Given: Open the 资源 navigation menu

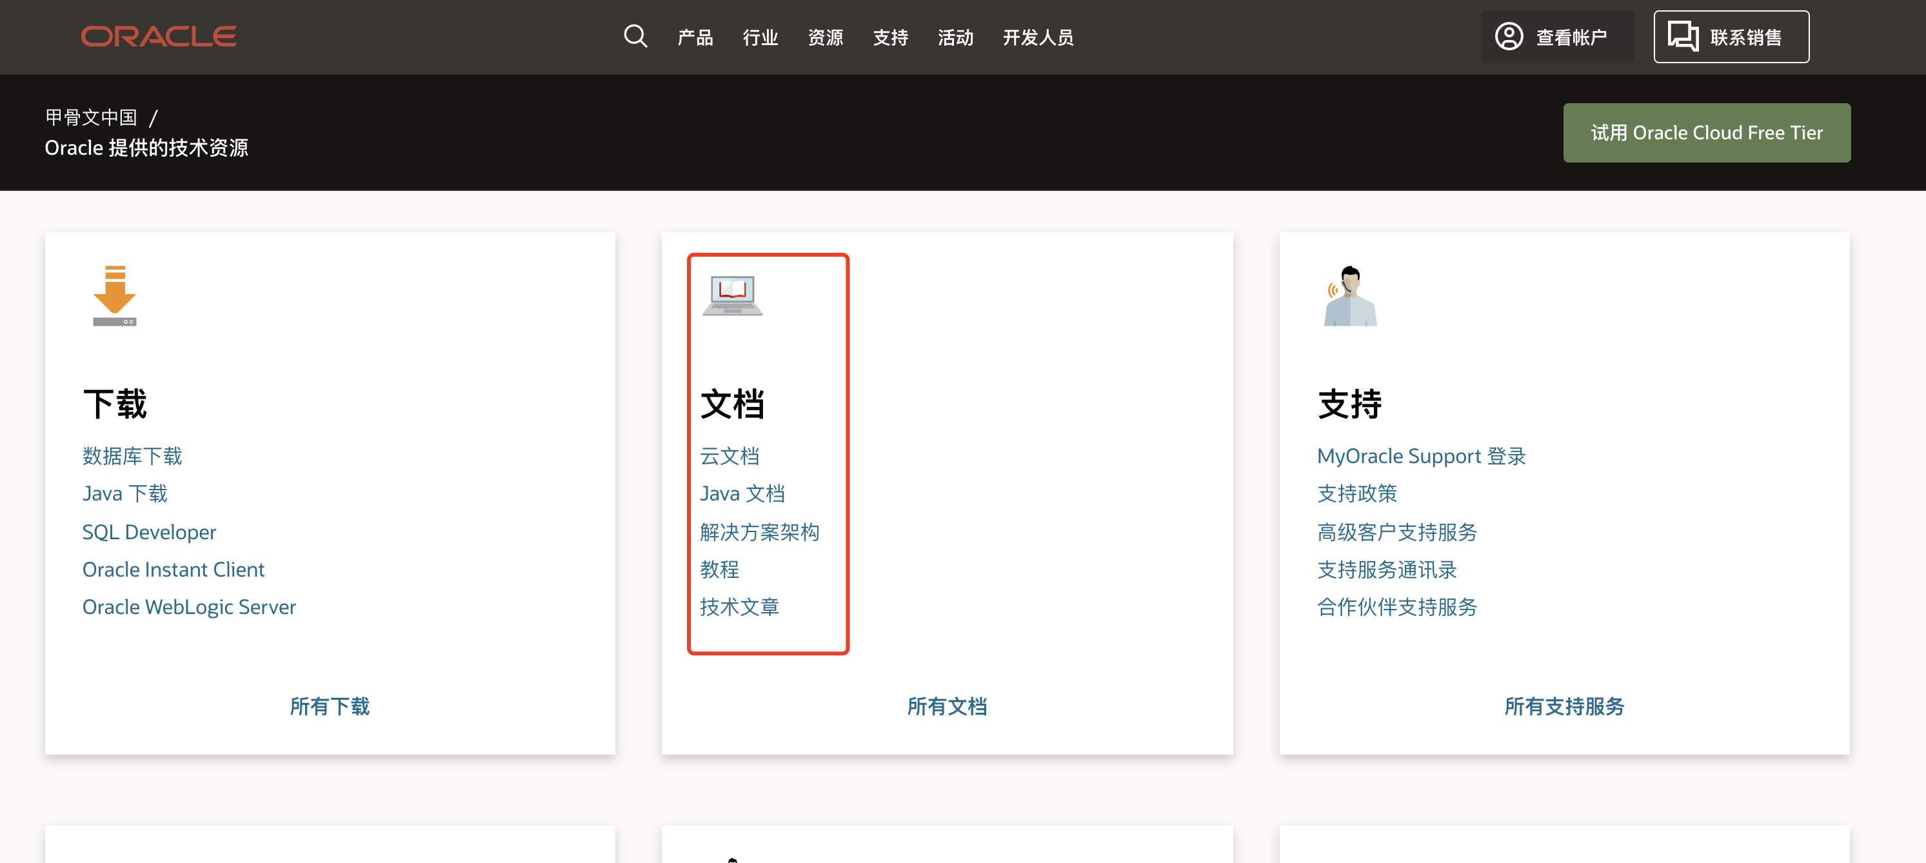Looking at the screenshot, I should pyautogui.click(x=825, y=37).
